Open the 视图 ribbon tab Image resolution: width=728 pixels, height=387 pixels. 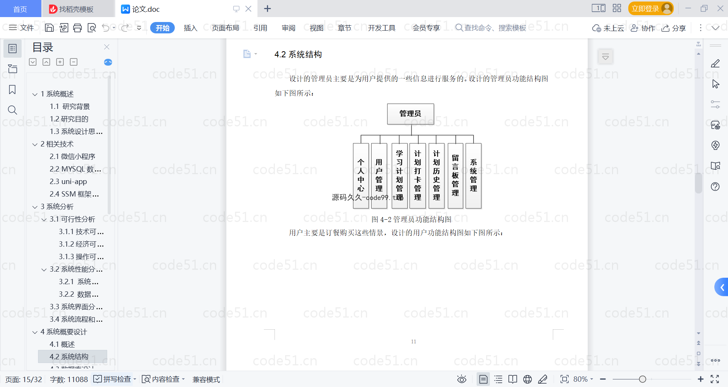click(316, 28)
